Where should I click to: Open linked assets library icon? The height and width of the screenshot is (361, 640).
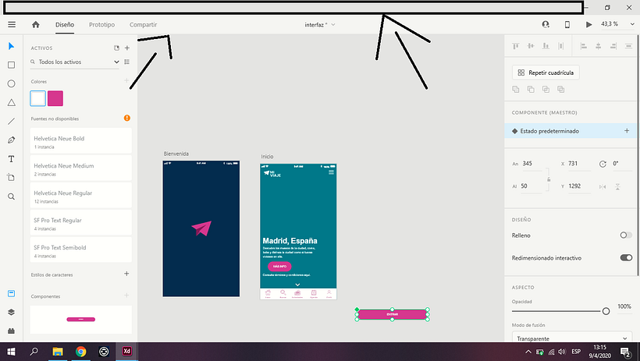[117, 48]
